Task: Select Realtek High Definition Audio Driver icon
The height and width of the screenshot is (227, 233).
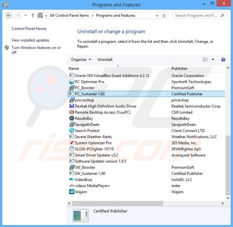Action: (x=71, y=106)
